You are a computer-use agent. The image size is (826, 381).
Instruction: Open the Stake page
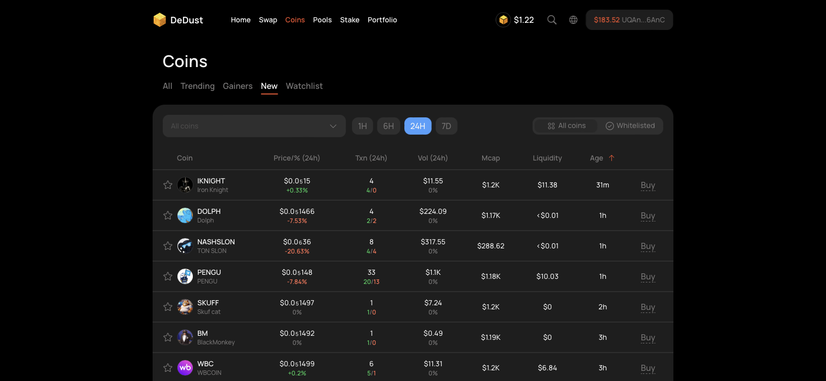[350, 20]
